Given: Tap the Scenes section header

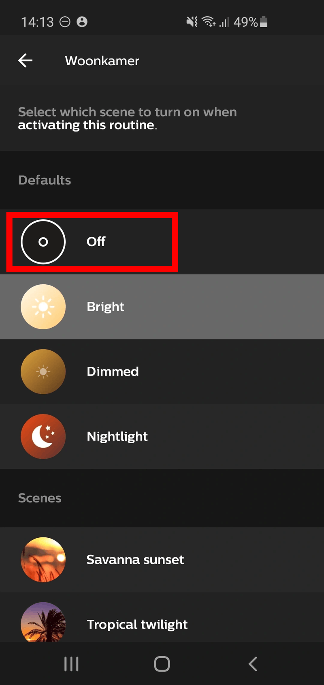Looking at the screenshot, I should tap(40, 498).
